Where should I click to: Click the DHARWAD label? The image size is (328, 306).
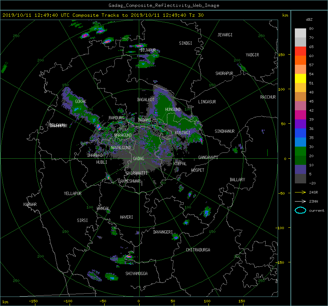pyautogui.click(x=95, y=155)
